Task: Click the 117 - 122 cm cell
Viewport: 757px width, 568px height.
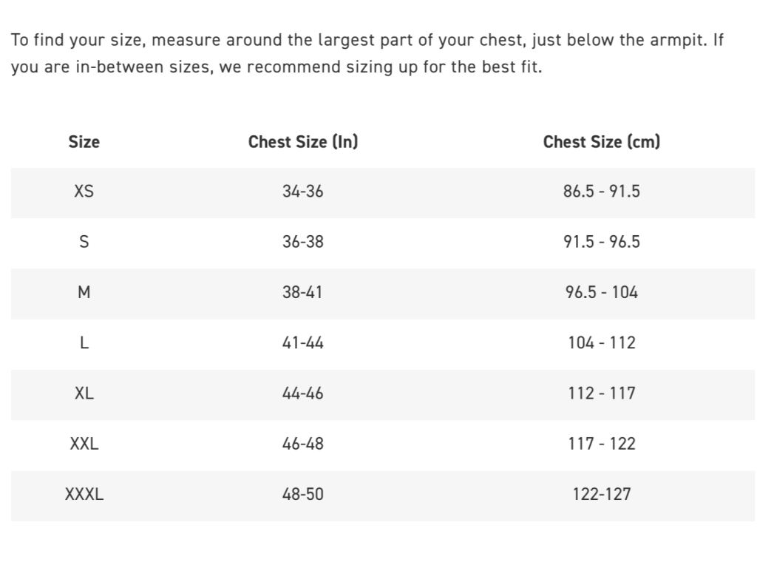Action: click(x=602, y=444)
